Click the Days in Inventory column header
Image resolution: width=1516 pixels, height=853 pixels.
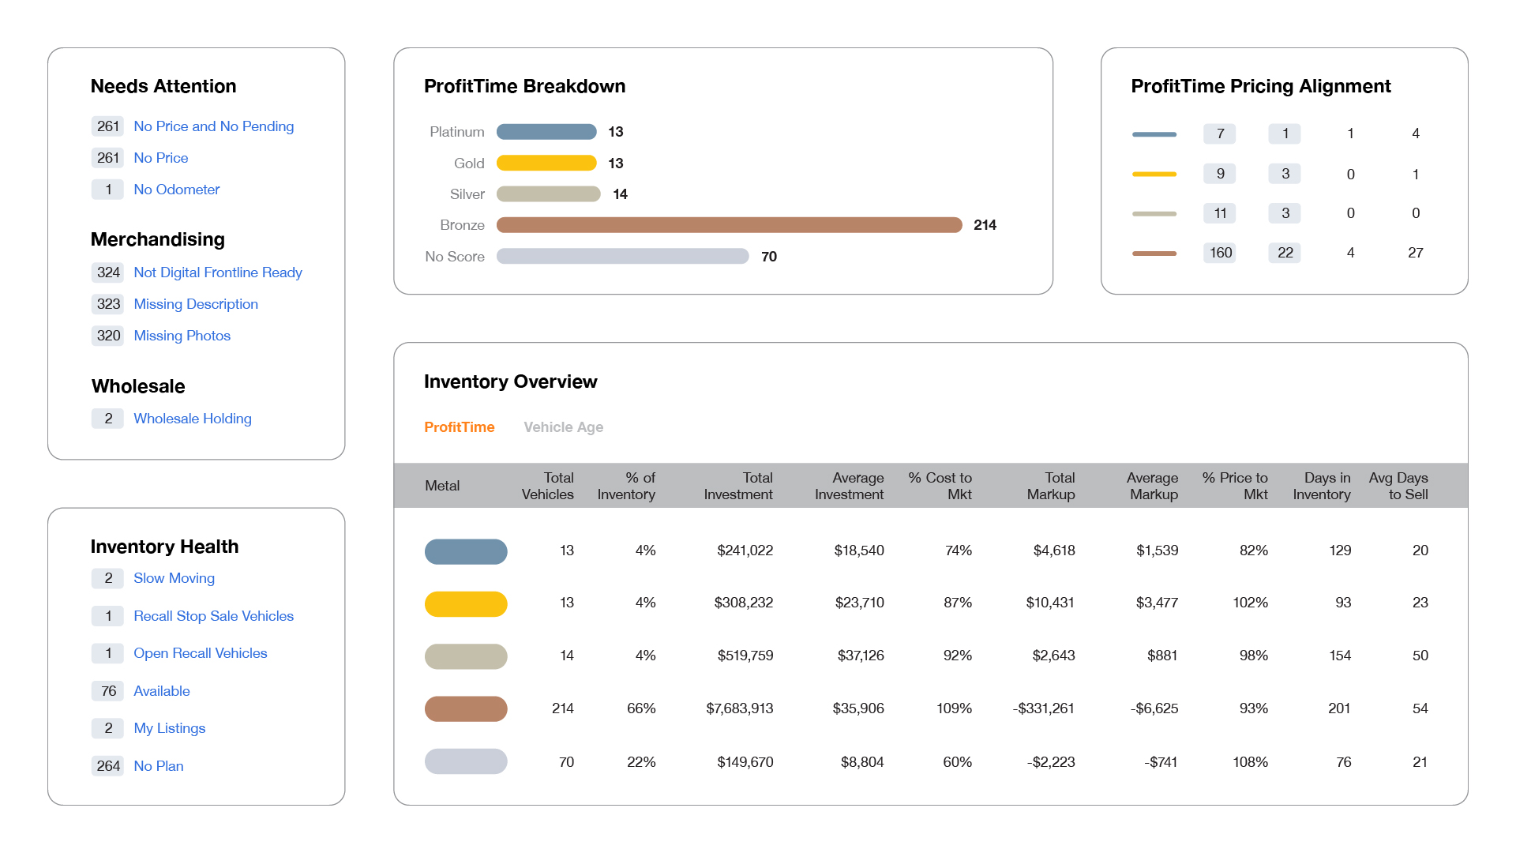(x=1321, y=486)
